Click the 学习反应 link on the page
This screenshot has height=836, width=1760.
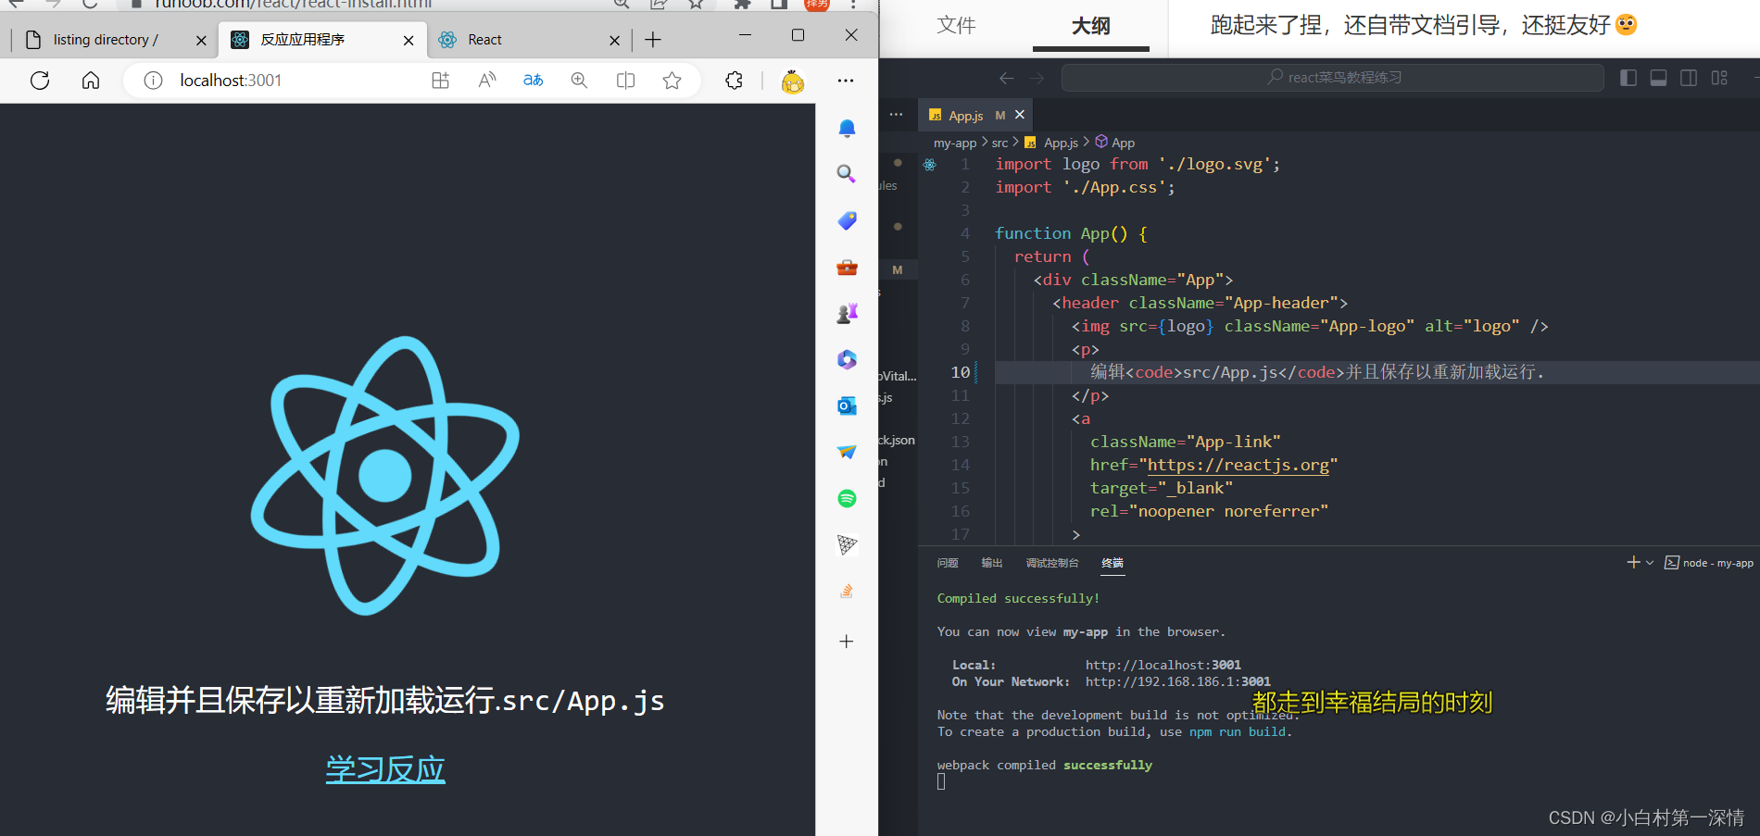[x=385, y=769]
